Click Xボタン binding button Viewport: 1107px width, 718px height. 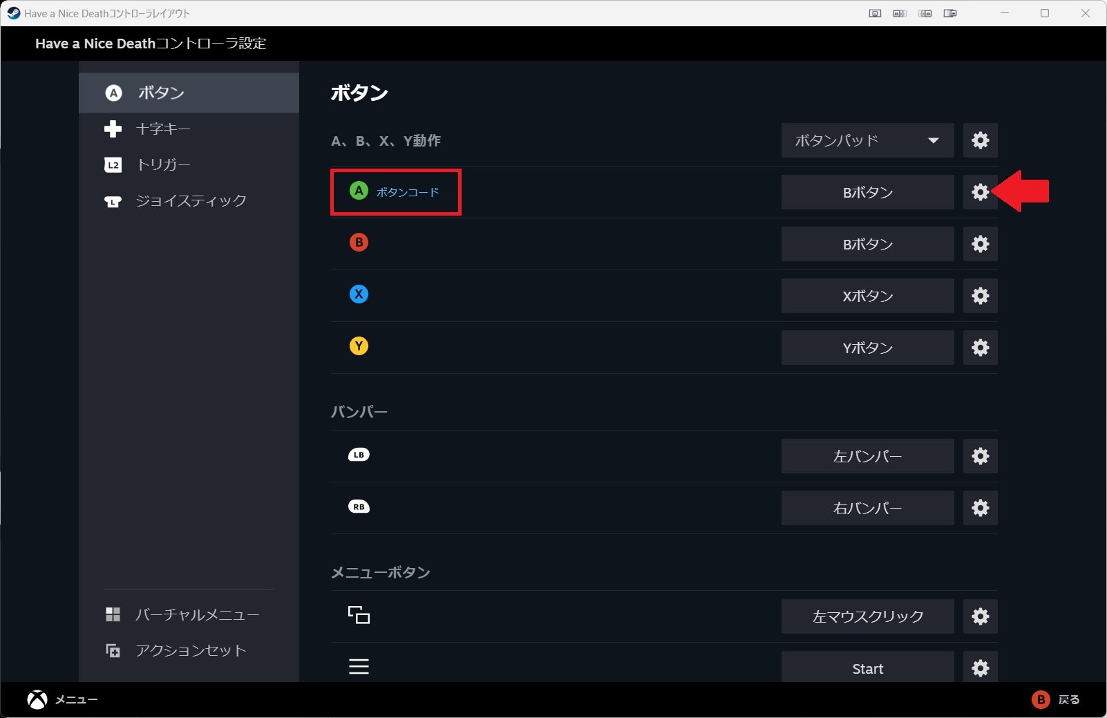(867, 296)
